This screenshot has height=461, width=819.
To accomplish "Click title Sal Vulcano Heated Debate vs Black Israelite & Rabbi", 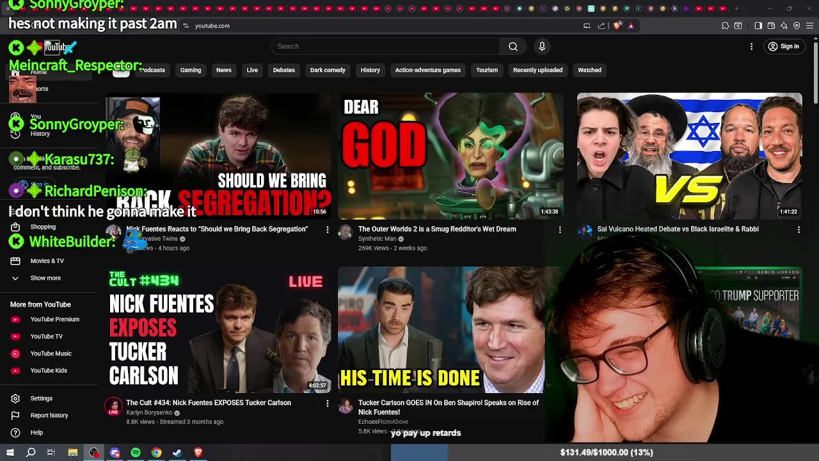I will 678,229.
